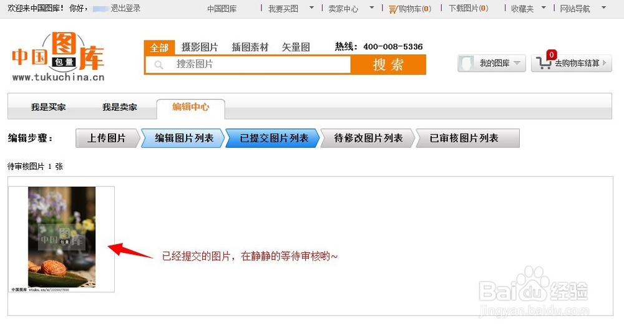The width and height of the screenshot is (624, 332).
Task: Click the 退出登录 link
Action: click(x=125, y=8)
